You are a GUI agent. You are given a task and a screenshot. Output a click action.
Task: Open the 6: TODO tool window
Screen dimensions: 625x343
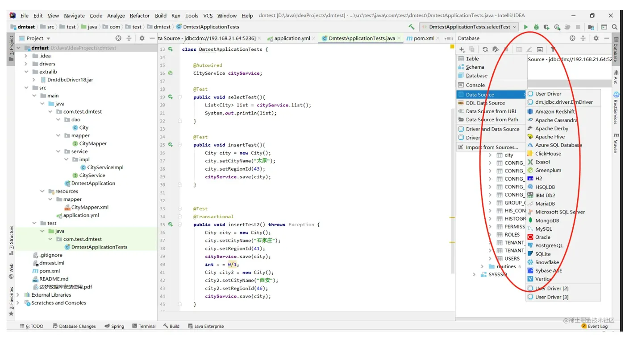click(x=31, y=326)
